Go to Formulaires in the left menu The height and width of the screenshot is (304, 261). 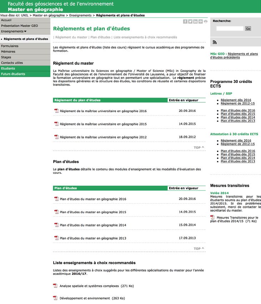tap(10, 46)
